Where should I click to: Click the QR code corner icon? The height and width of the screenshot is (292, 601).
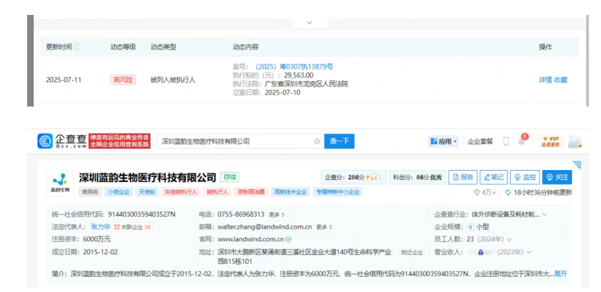click(577, 166)
